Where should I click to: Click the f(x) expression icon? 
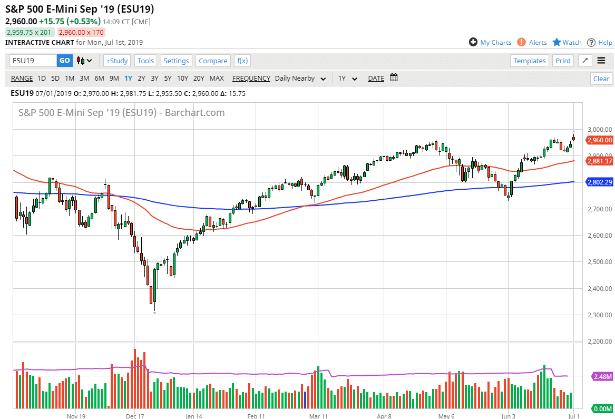[242, 60]
